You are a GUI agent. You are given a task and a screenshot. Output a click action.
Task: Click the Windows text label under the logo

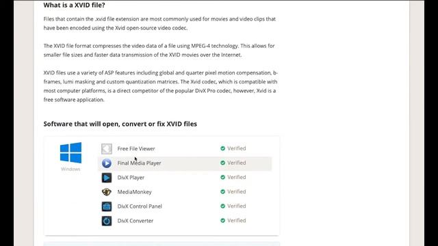70,169
